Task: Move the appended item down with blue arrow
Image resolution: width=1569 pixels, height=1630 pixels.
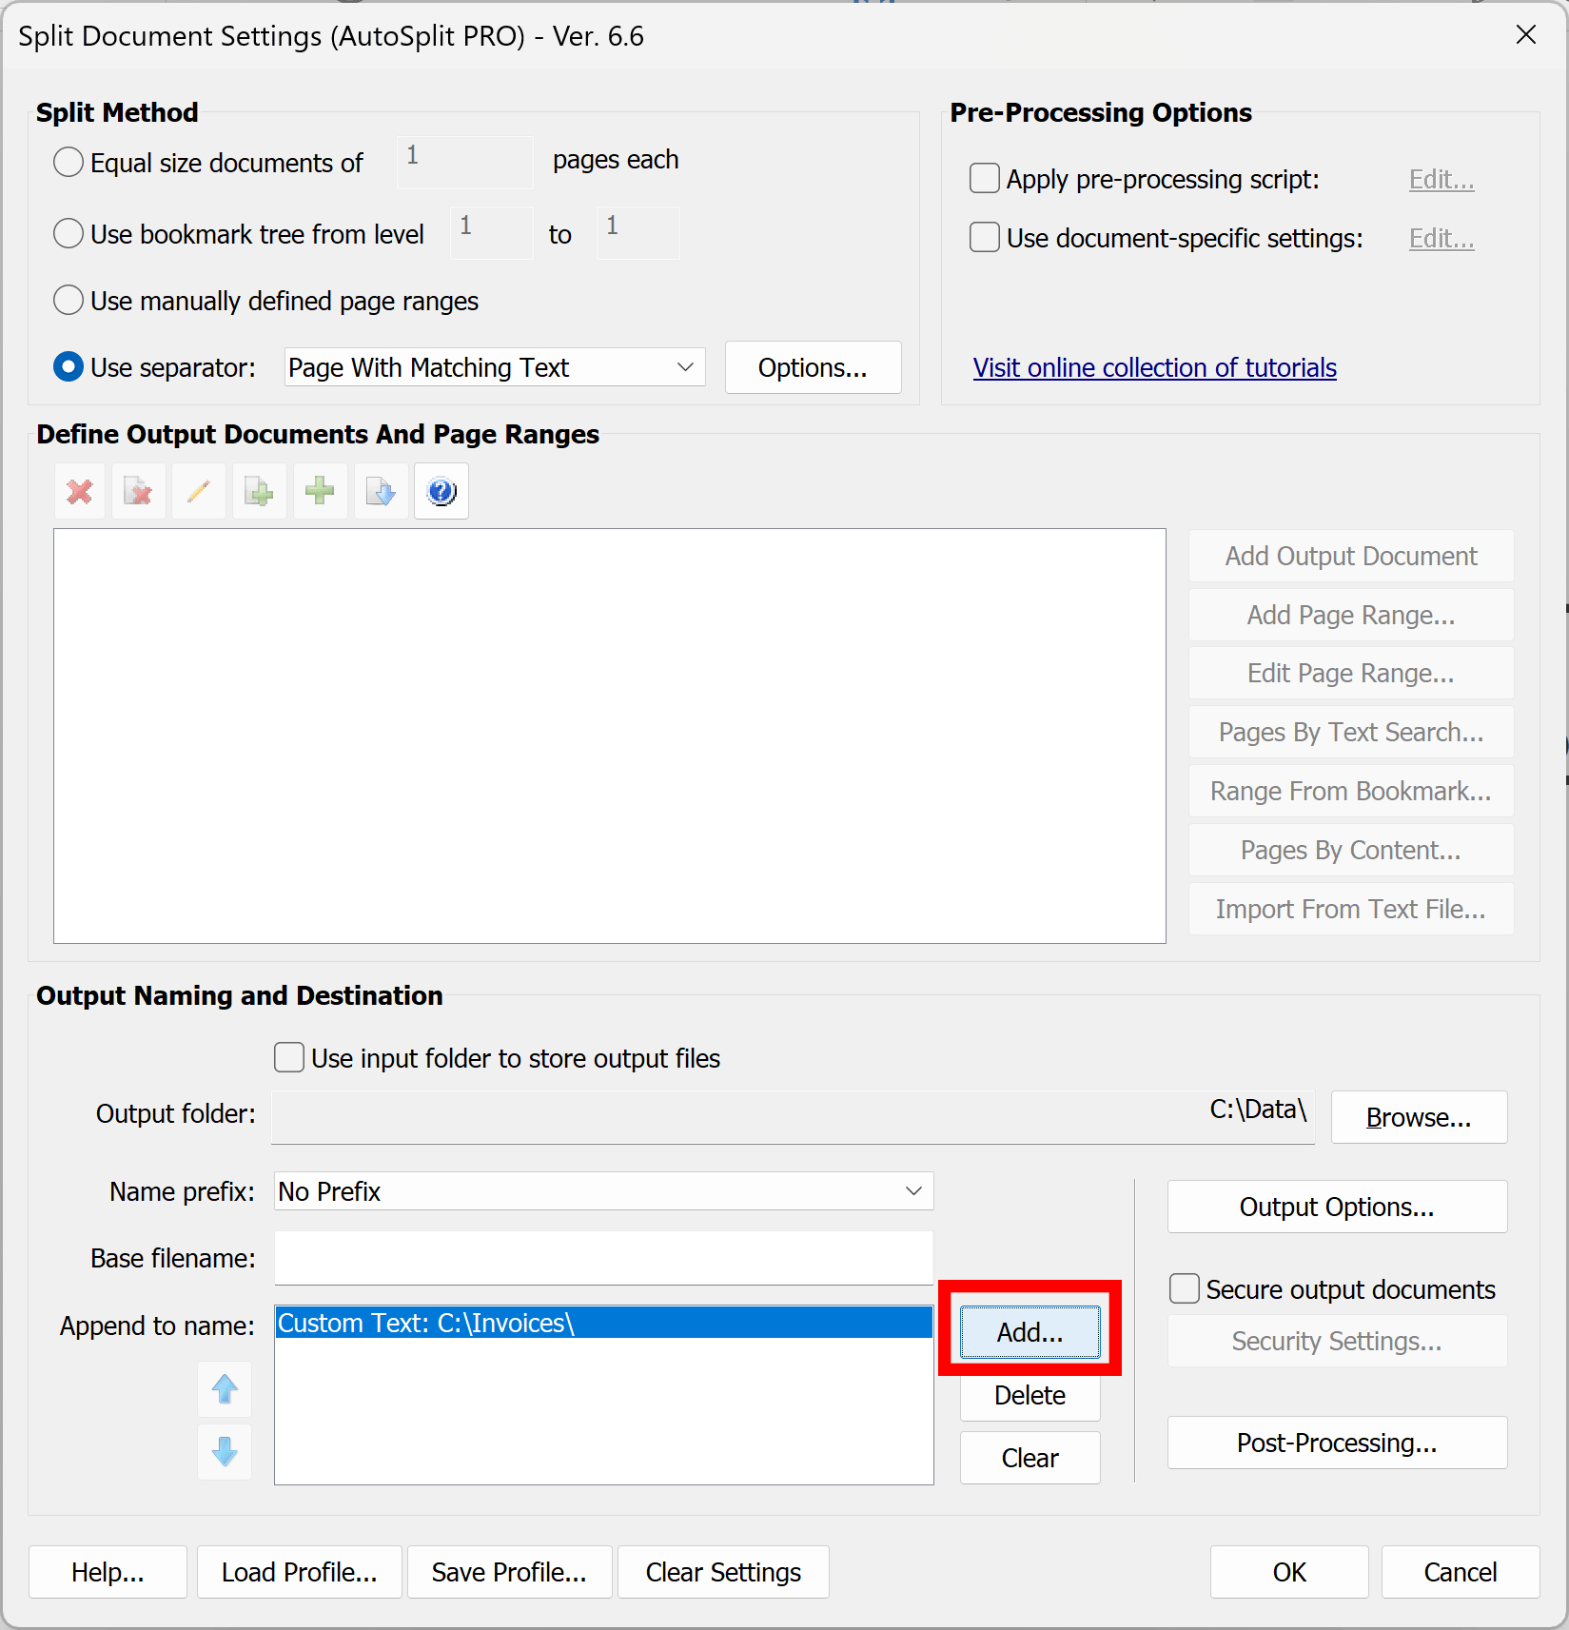Action: (225, 1452)
